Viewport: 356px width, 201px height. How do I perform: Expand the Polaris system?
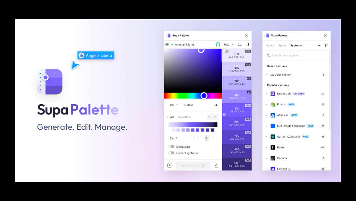tap(267, 104)
